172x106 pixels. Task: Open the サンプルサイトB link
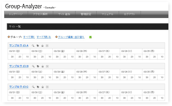[19, 66]
